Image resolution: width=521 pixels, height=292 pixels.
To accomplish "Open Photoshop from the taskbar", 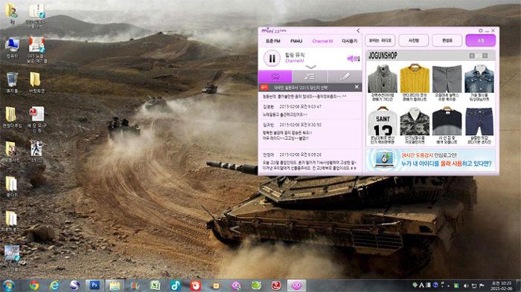I will click(95, 285).
